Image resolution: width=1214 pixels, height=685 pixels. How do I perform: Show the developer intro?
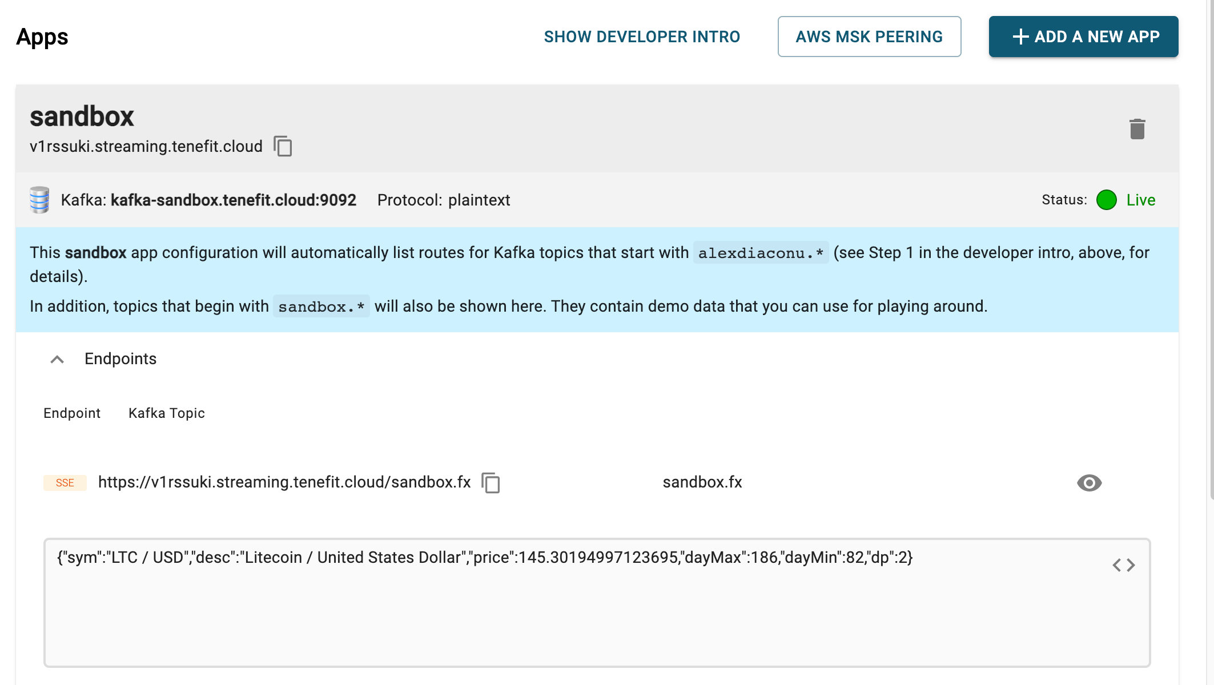click(642, 37)
